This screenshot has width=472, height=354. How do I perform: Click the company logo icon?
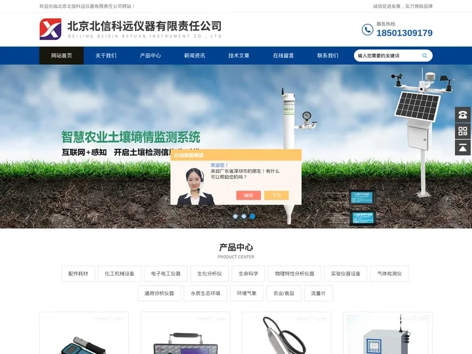pos(50,29)
